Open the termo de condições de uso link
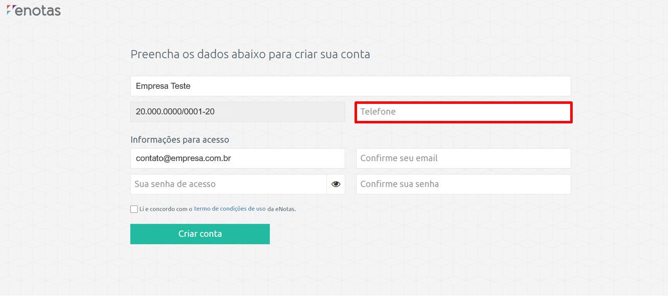668x296 pixels. tap(230, 209)
